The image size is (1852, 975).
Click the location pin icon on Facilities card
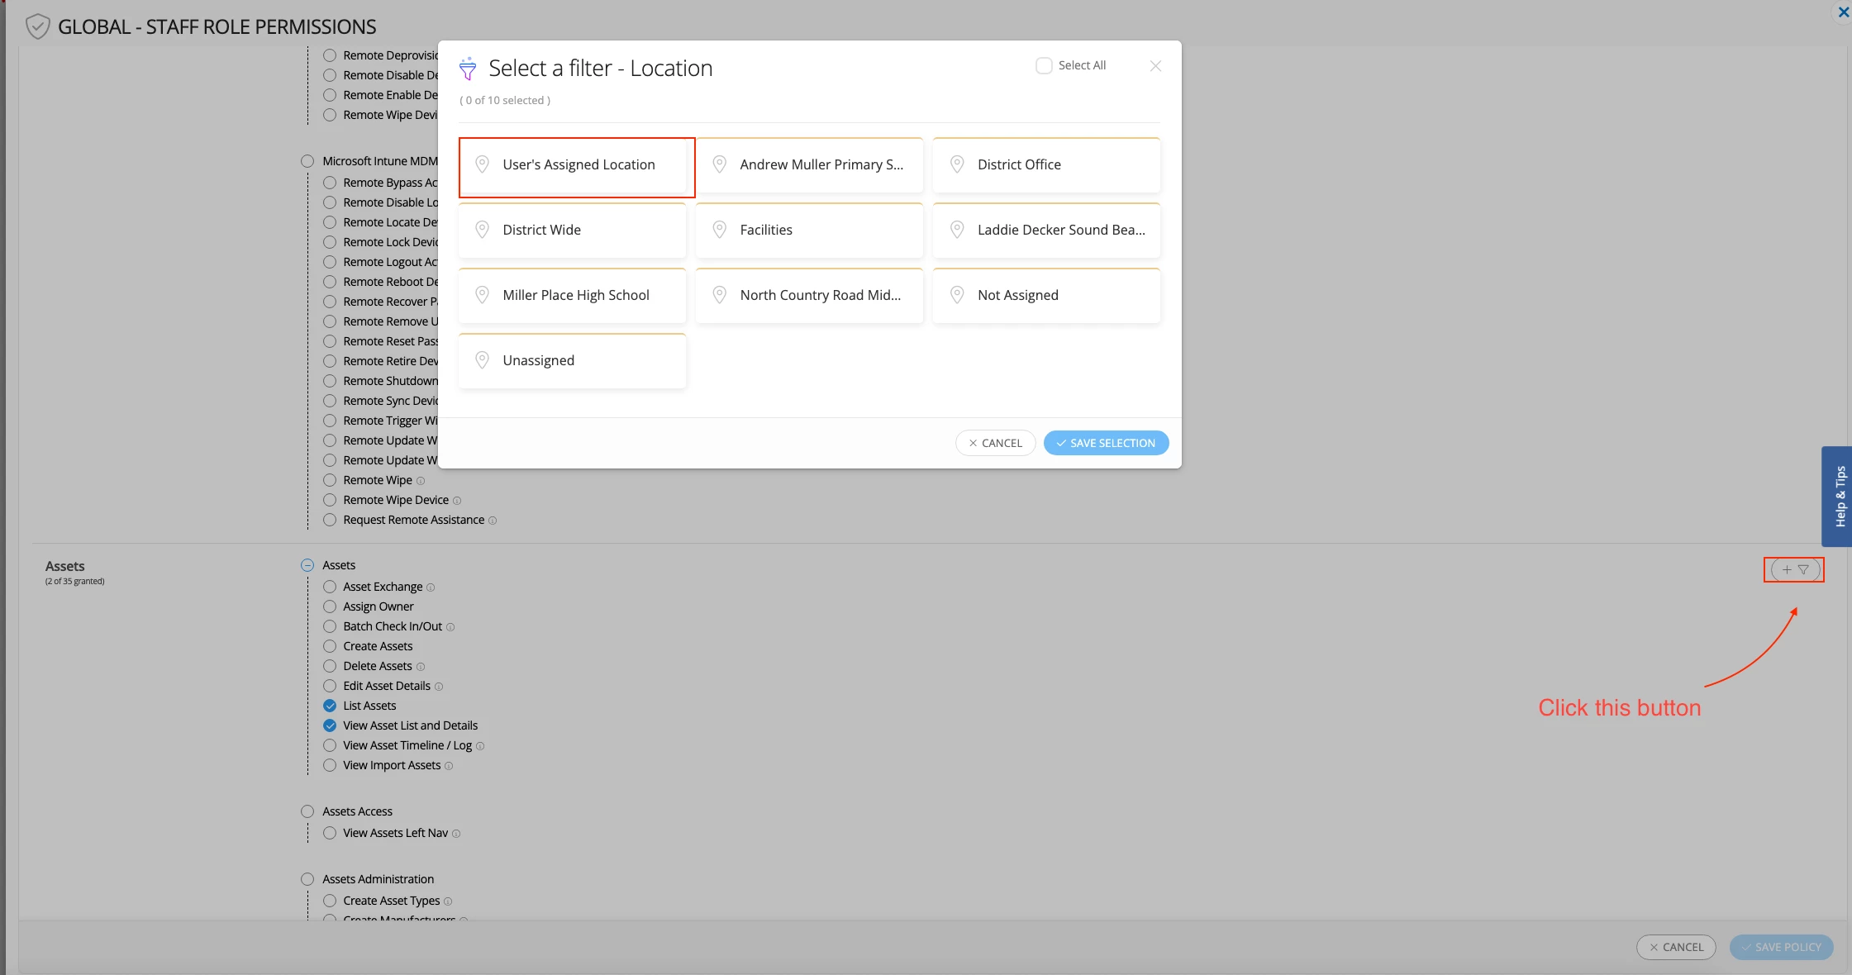(720, 230)
